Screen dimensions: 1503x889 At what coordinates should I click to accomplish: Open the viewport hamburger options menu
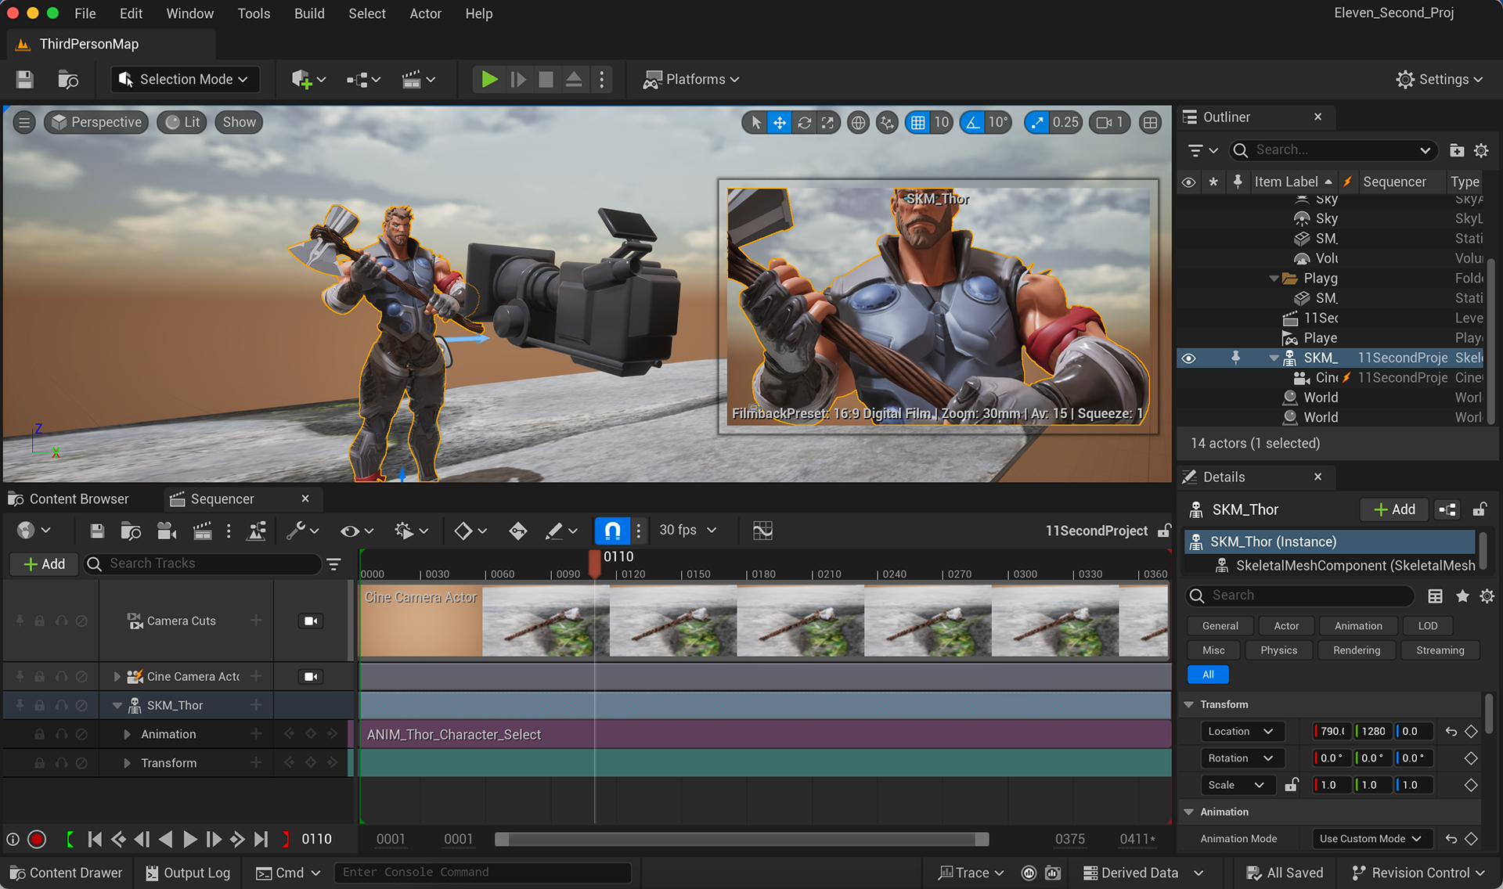[x=24, y=122]
